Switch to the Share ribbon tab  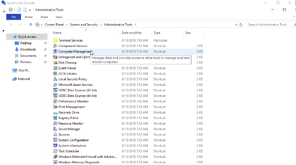(x=44, y=17)
